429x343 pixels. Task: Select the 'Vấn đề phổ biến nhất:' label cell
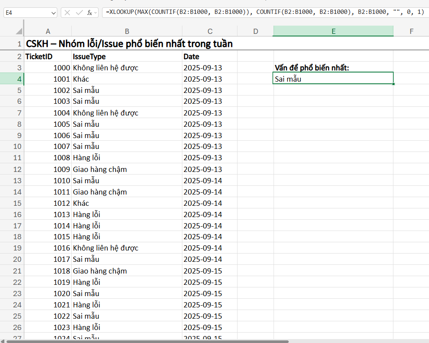333,68
